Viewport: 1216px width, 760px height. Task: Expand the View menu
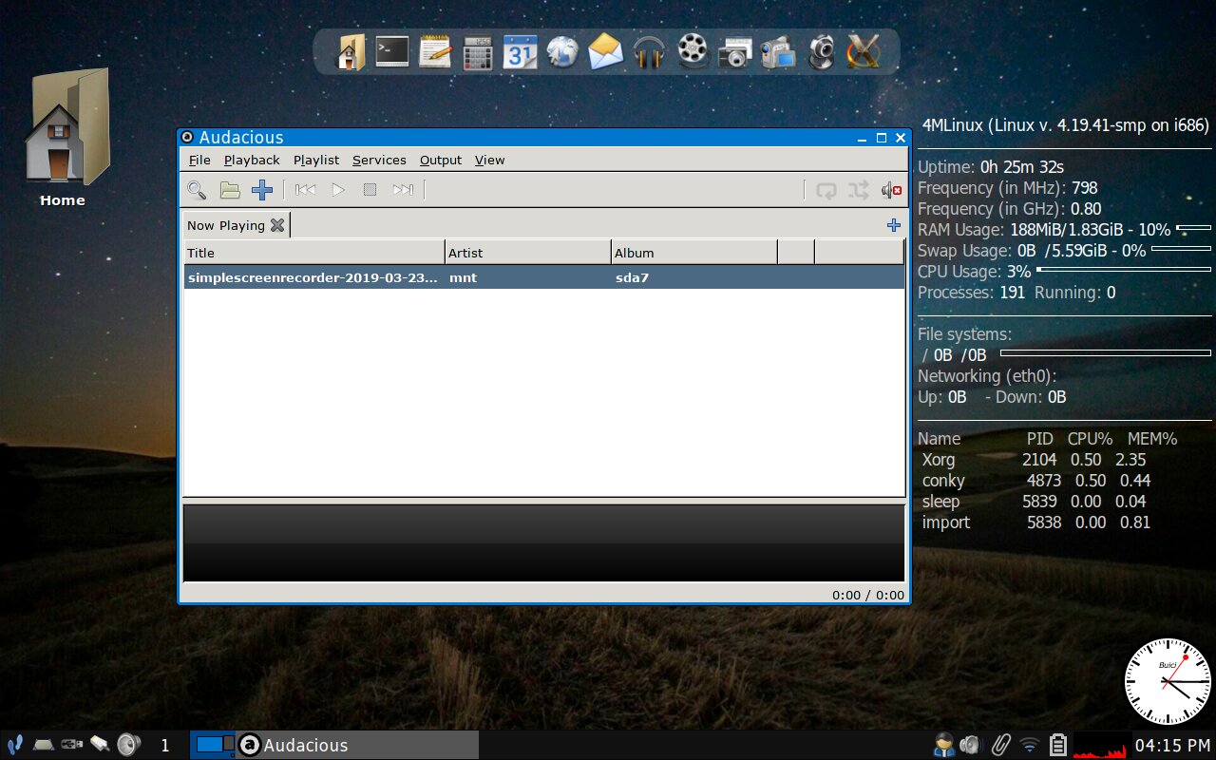pos(489,160)
